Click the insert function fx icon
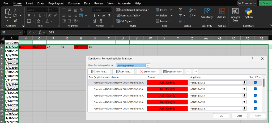 pos(40,32)
